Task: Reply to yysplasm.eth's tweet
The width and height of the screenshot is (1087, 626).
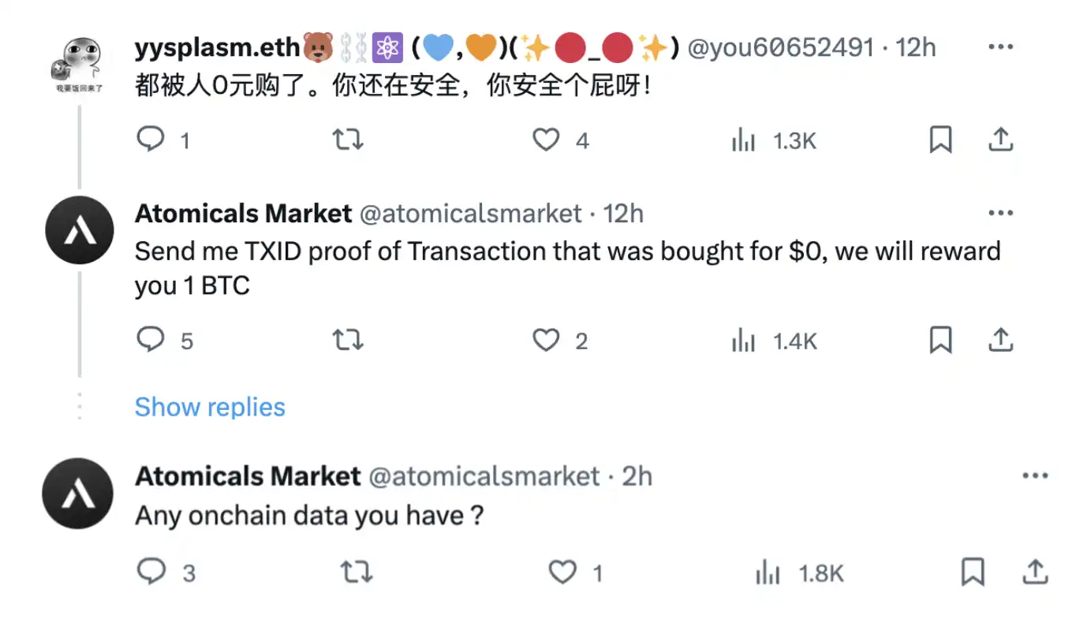Action: 151,140
